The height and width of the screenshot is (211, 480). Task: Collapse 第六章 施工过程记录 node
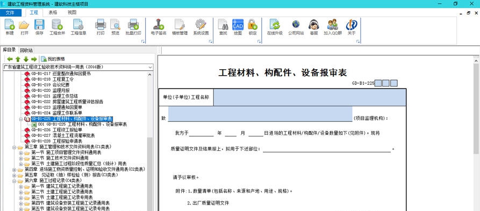pyautogui.click(x=14, y=181)
